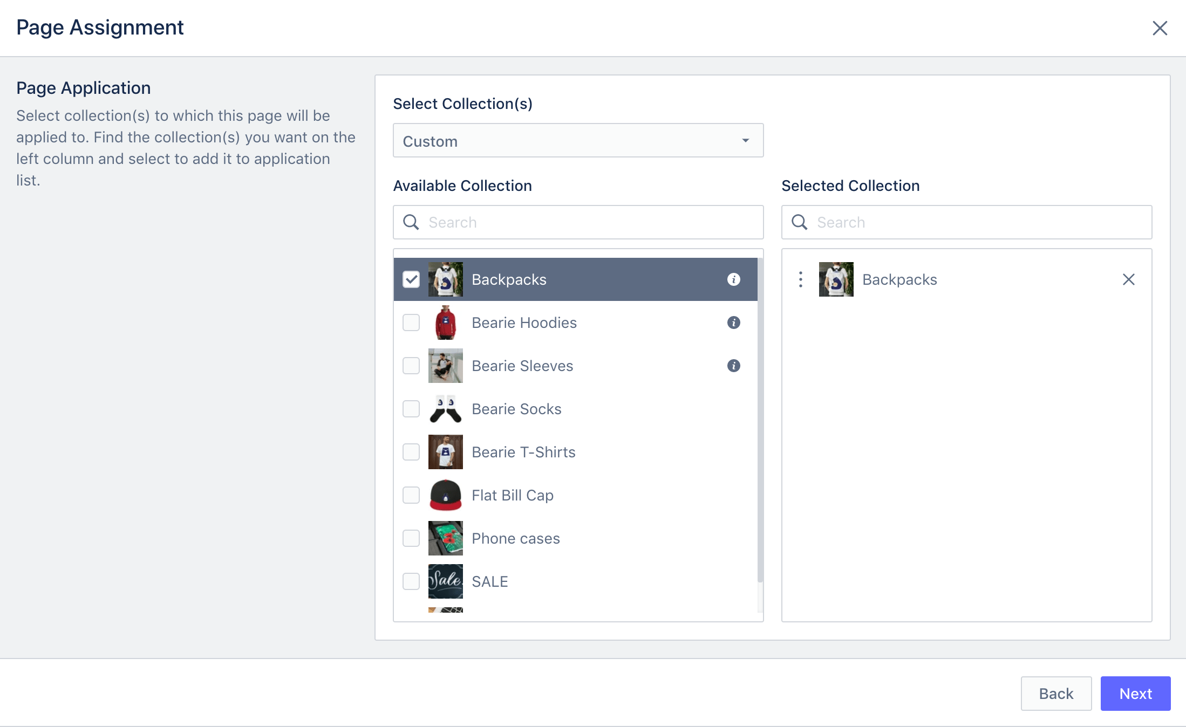Open the Custom collection type dropdown

coord(578,140)
